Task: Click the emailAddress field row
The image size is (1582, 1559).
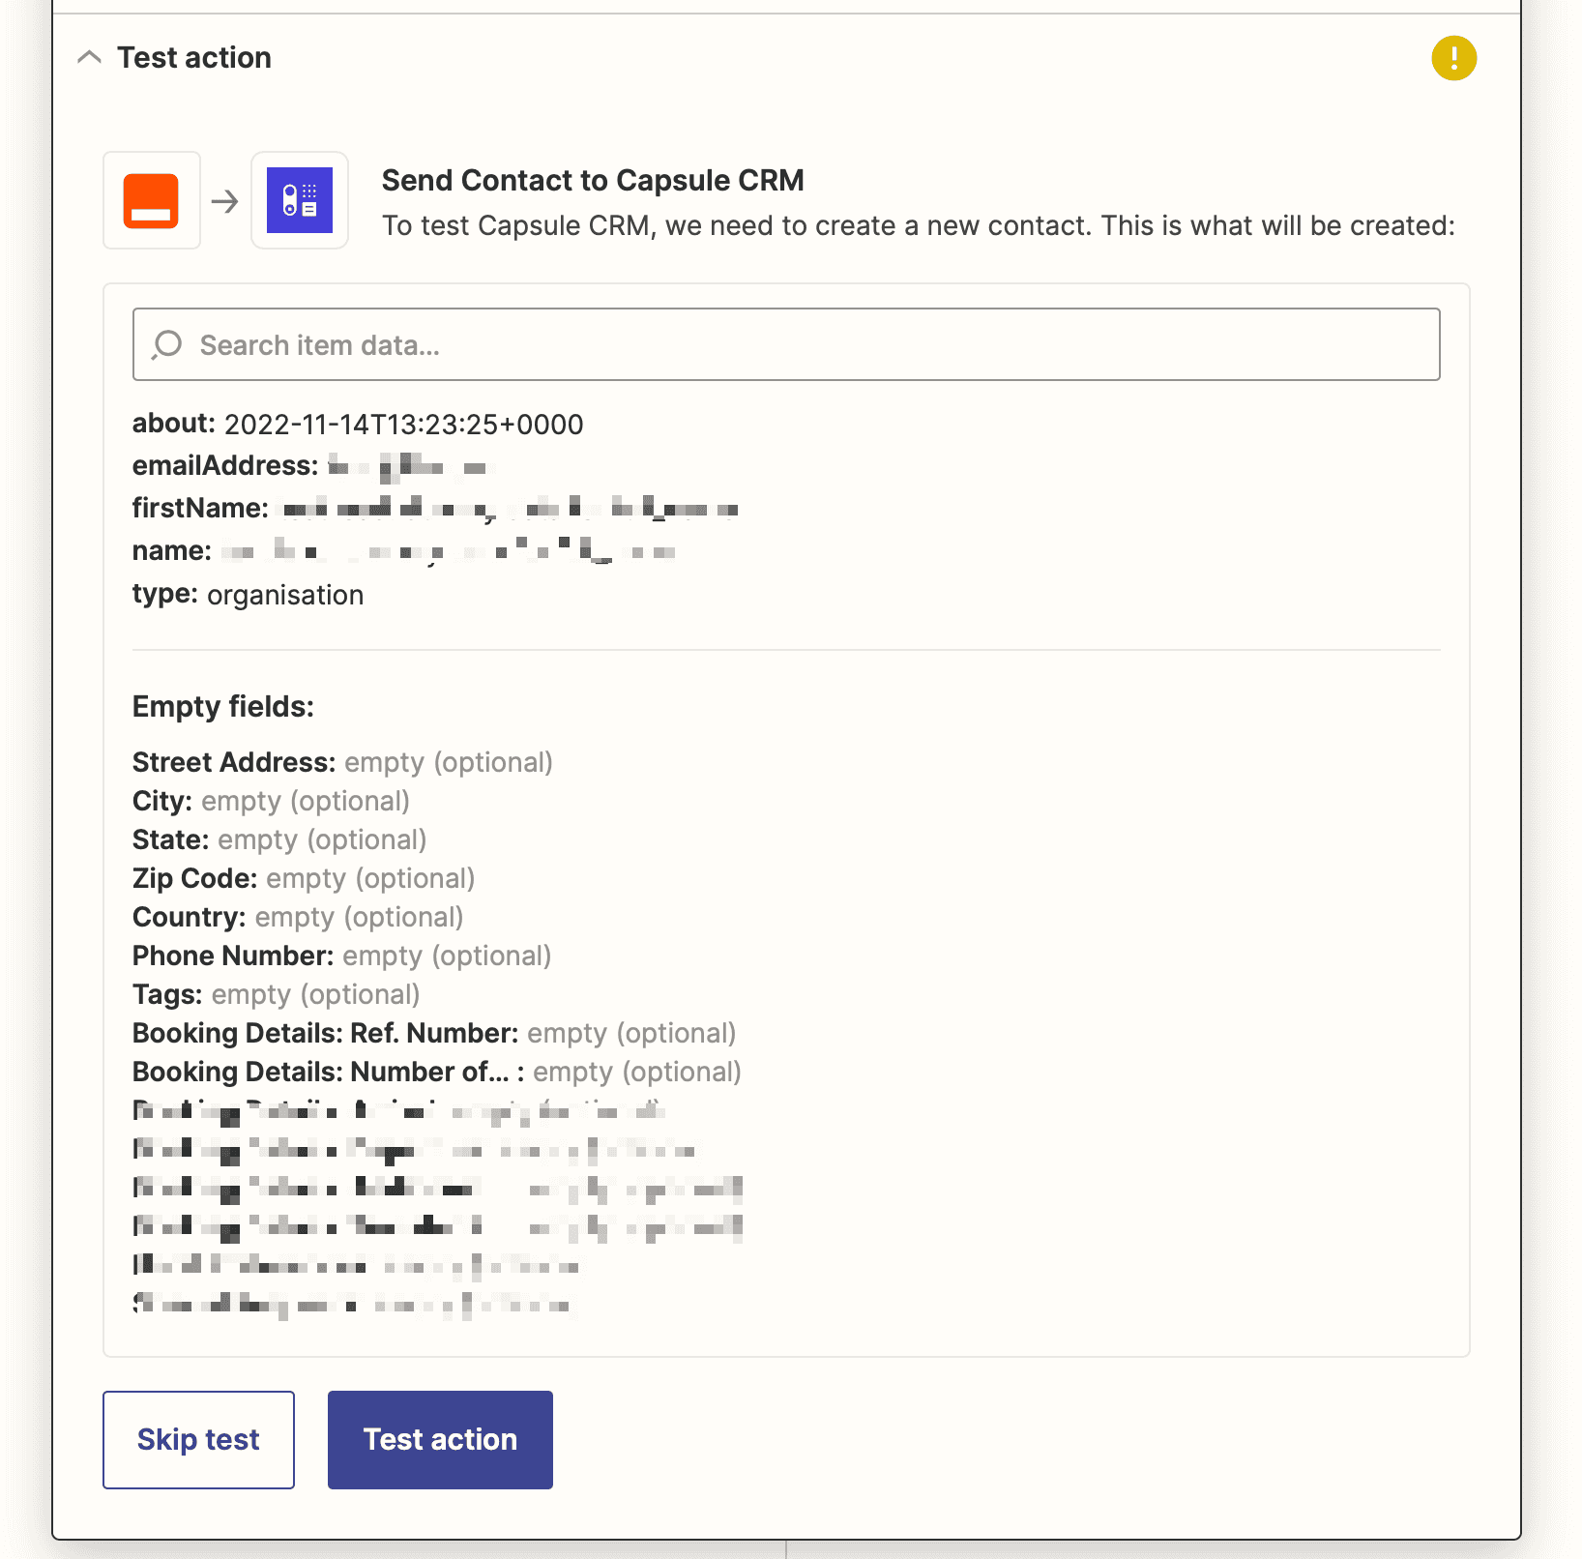Action: [x=313, y=466]
